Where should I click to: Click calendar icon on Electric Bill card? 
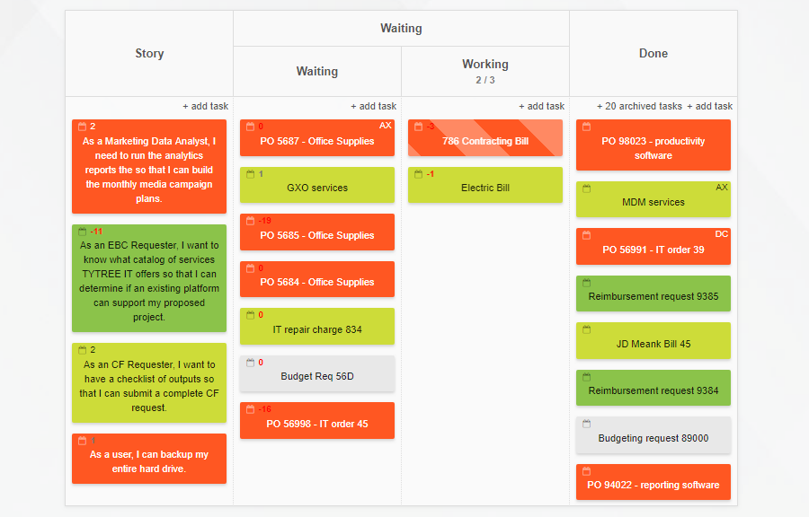(x=418, y=174)
